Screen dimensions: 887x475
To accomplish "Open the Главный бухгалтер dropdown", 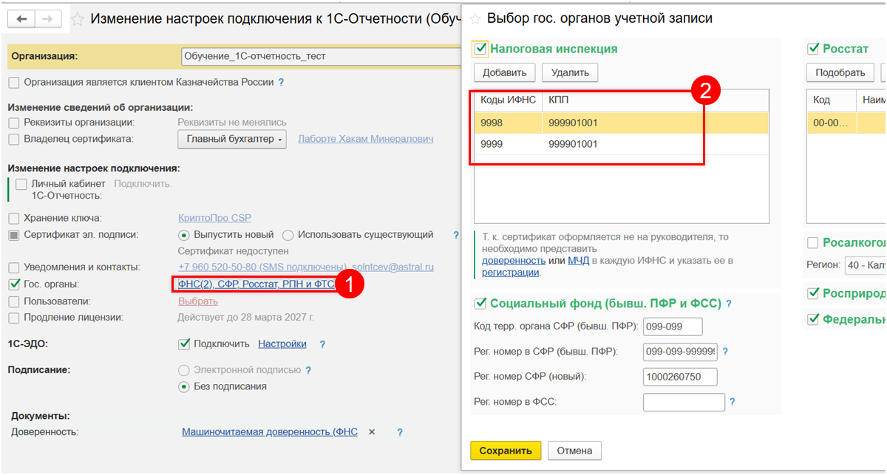I will coord(233,139).
